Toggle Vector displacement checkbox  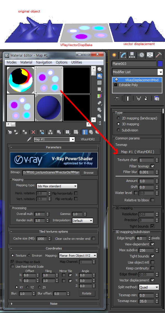point(153,280)
